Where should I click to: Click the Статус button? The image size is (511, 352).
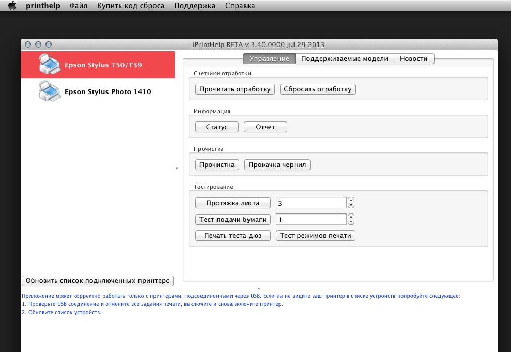[216, 127]
